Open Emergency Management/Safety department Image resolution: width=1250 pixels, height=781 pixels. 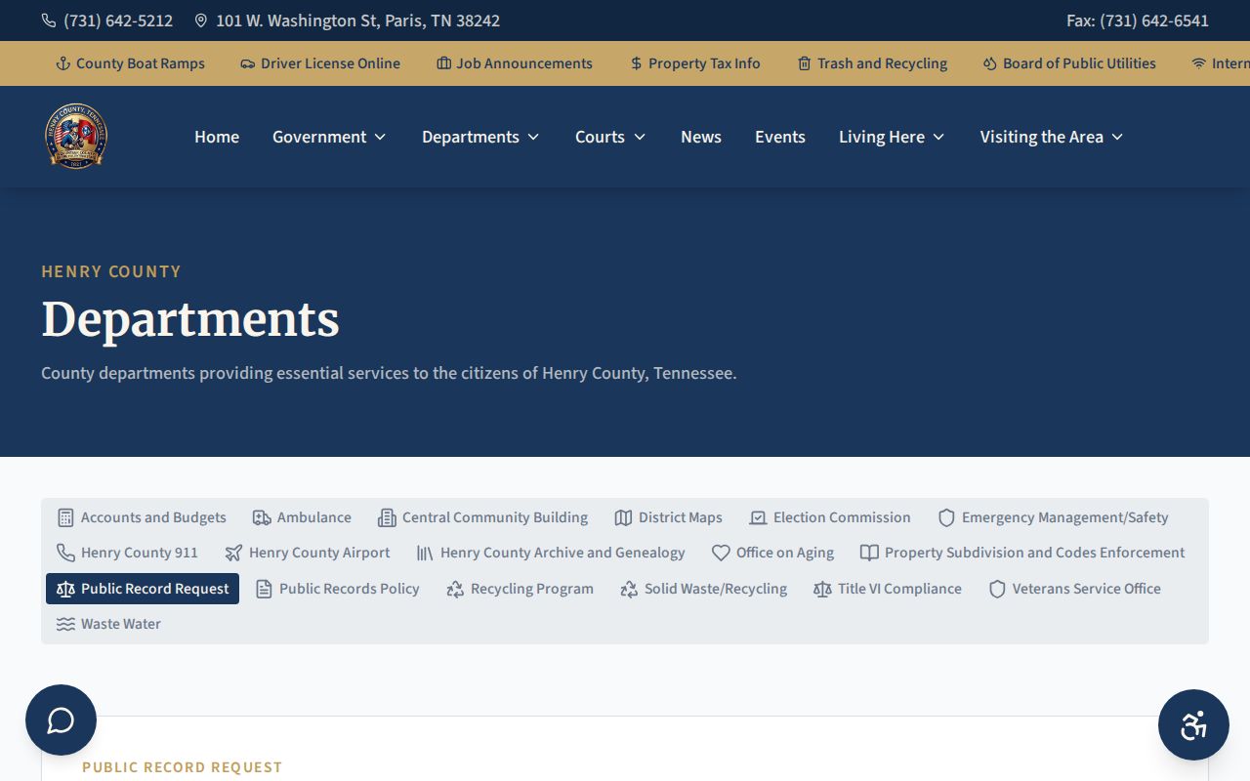1054,517
